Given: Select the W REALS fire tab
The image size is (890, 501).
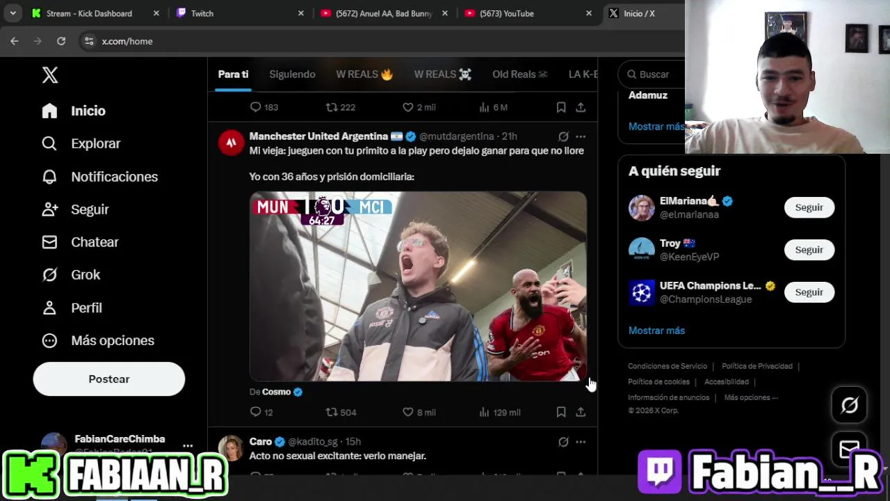Looking at the screenshot, I should [x=364, y=74].
